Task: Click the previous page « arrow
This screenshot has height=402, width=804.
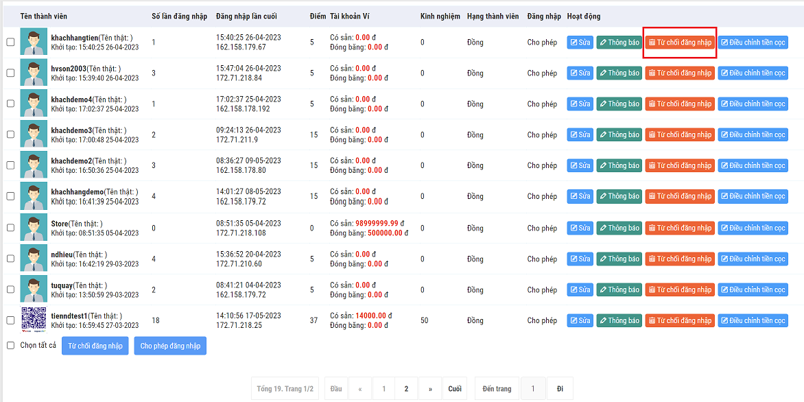Action: (x=359, y=389)
